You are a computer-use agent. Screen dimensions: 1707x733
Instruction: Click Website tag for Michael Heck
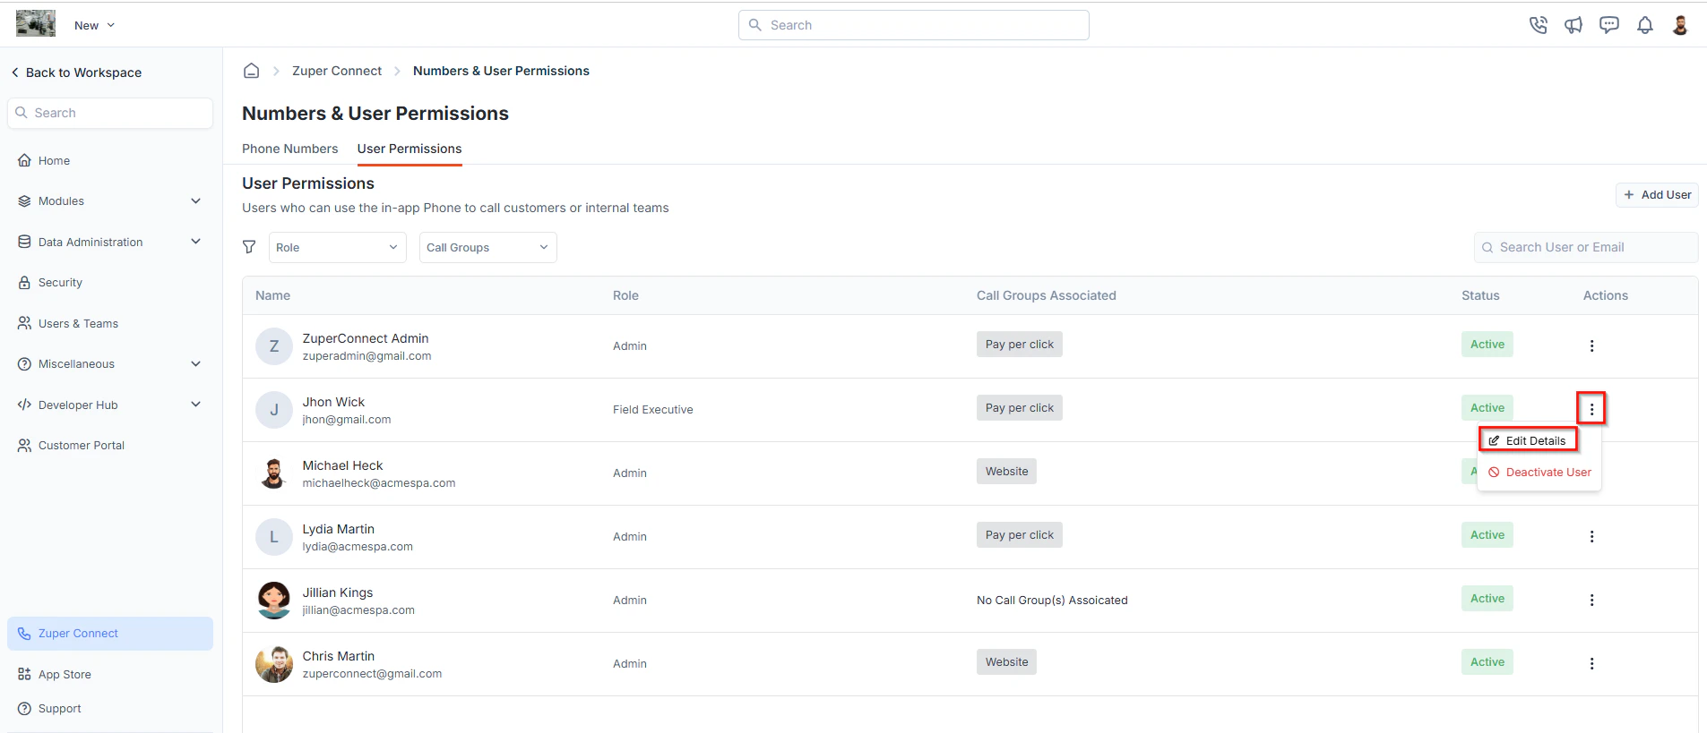click(1006, 472)
